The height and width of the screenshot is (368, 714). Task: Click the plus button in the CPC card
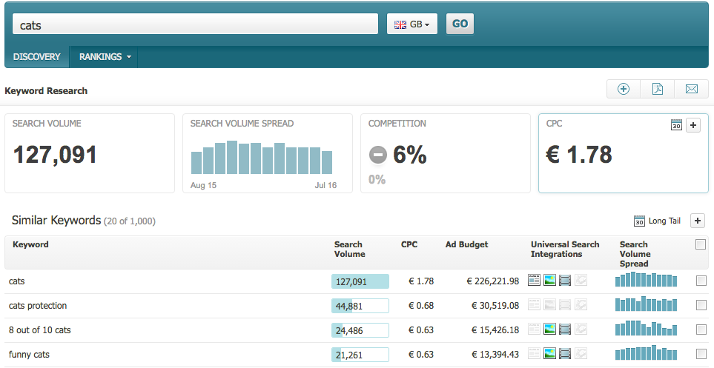click(693, 125)
